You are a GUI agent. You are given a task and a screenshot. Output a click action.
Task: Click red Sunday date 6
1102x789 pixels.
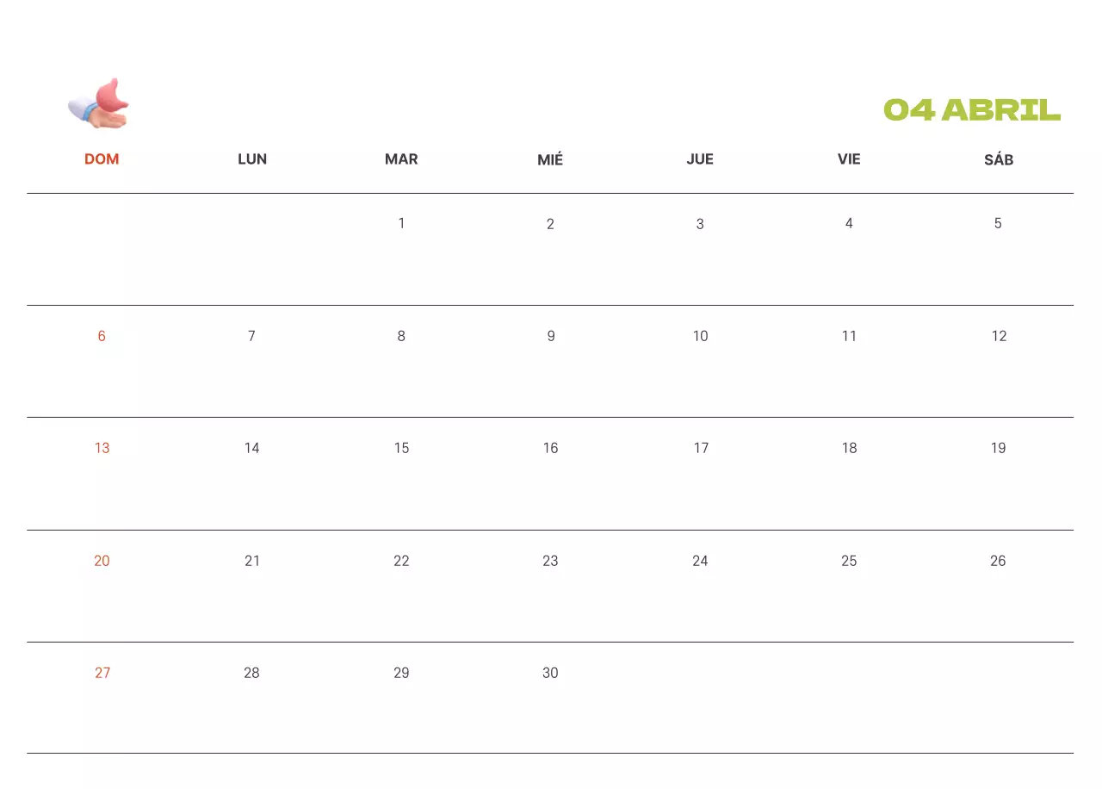pyautogui.click(x=102, y=336)
